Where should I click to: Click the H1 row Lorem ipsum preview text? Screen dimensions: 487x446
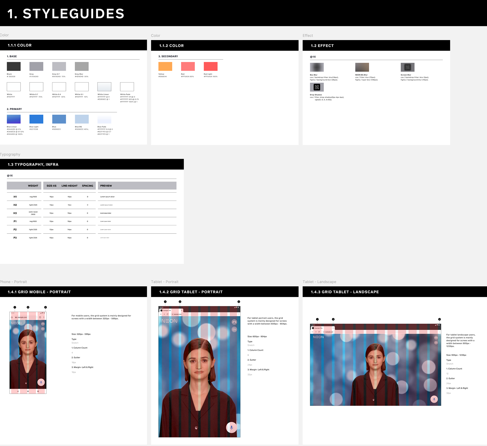(107, 197)
